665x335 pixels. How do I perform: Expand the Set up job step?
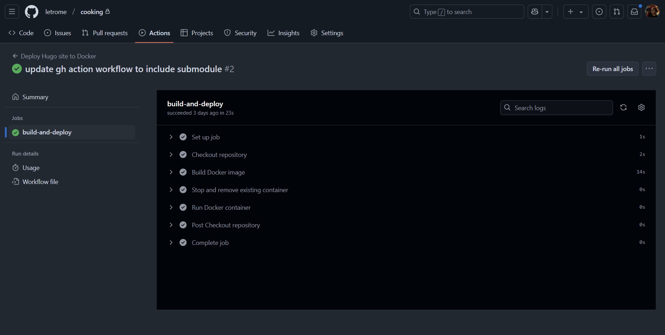171,137
